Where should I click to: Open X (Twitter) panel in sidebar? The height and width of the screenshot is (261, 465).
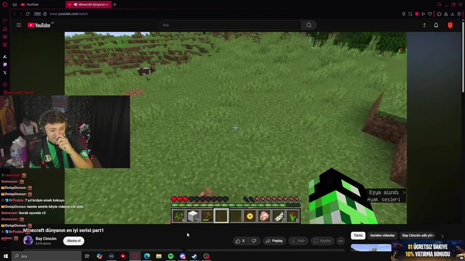5,72
